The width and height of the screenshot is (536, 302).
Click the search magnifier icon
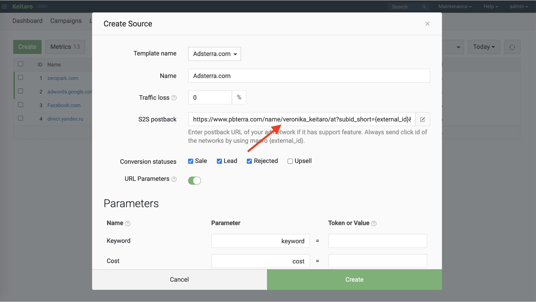pyautogui.click(x=424, y=6)
